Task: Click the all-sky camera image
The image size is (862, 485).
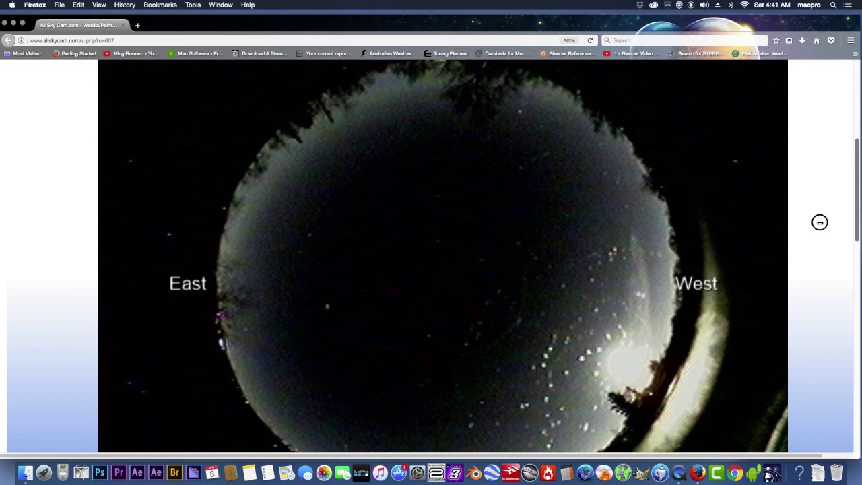Action: click(x=443, y=256)
